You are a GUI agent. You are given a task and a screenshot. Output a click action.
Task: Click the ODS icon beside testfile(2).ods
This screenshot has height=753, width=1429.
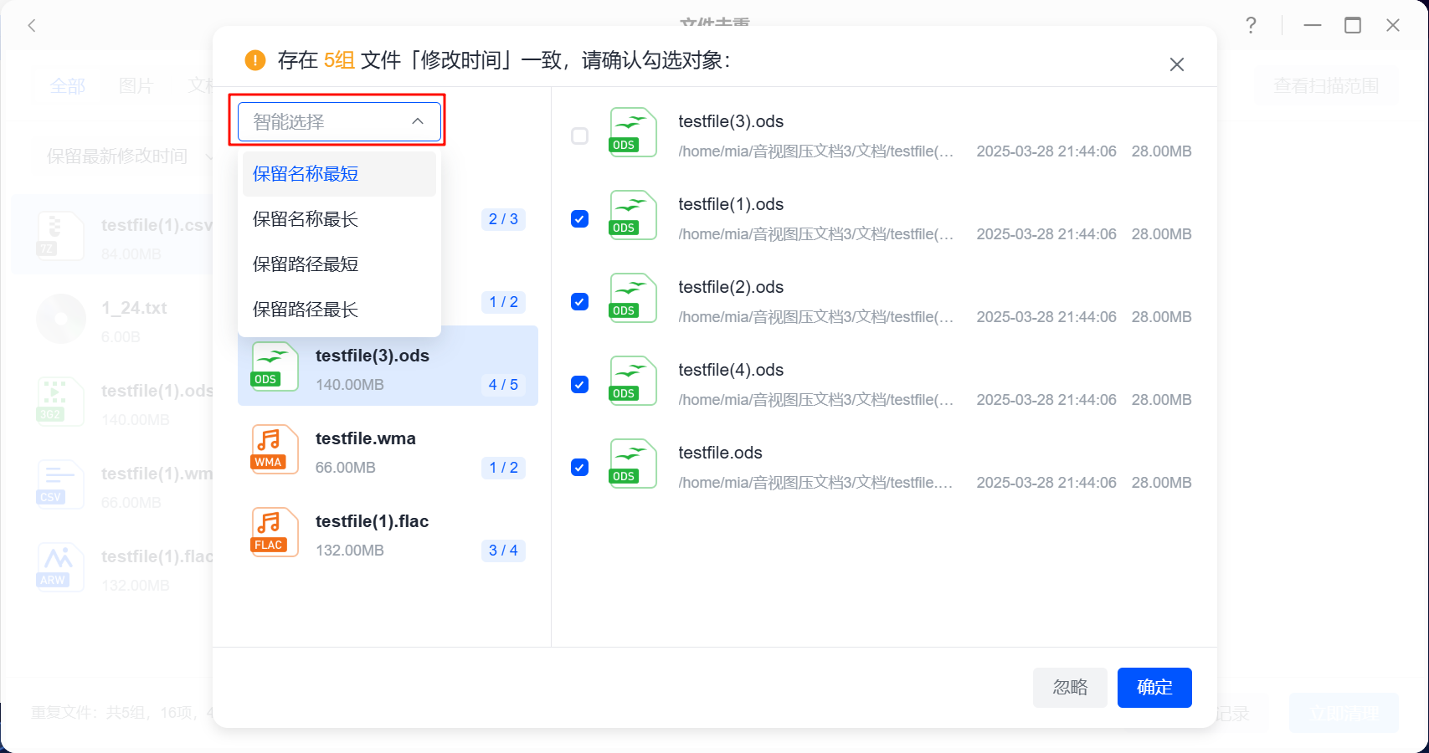click(632, 299)
